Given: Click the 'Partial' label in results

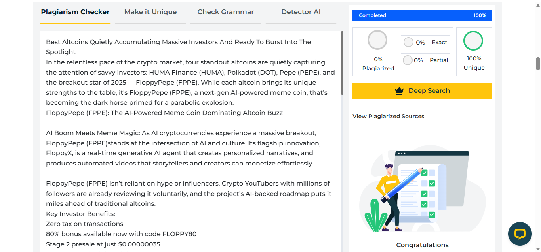Looking at the screenshot, I should tap(439, 60).
